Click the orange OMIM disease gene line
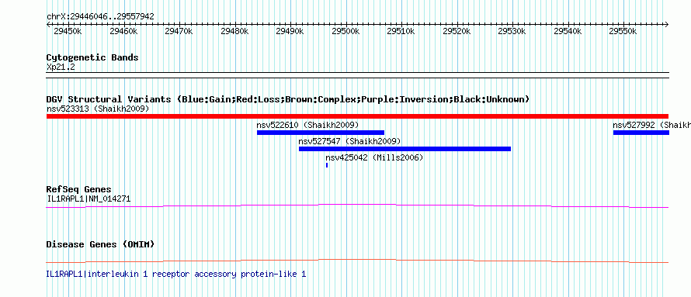 pyautogui.click(x=357, y=261)
